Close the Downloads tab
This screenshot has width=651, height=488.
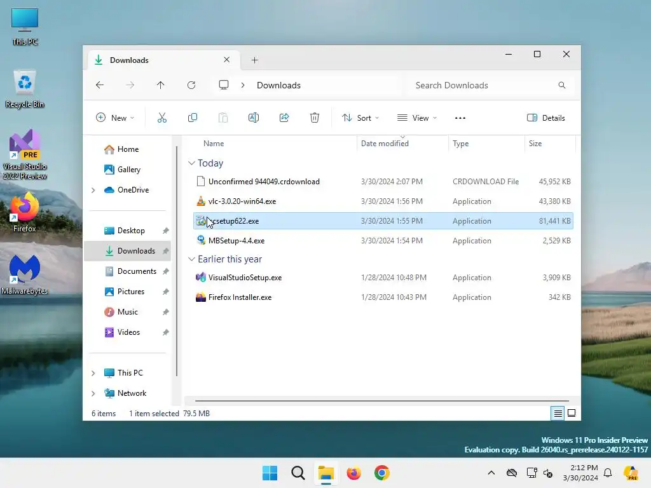coord(227,60)
